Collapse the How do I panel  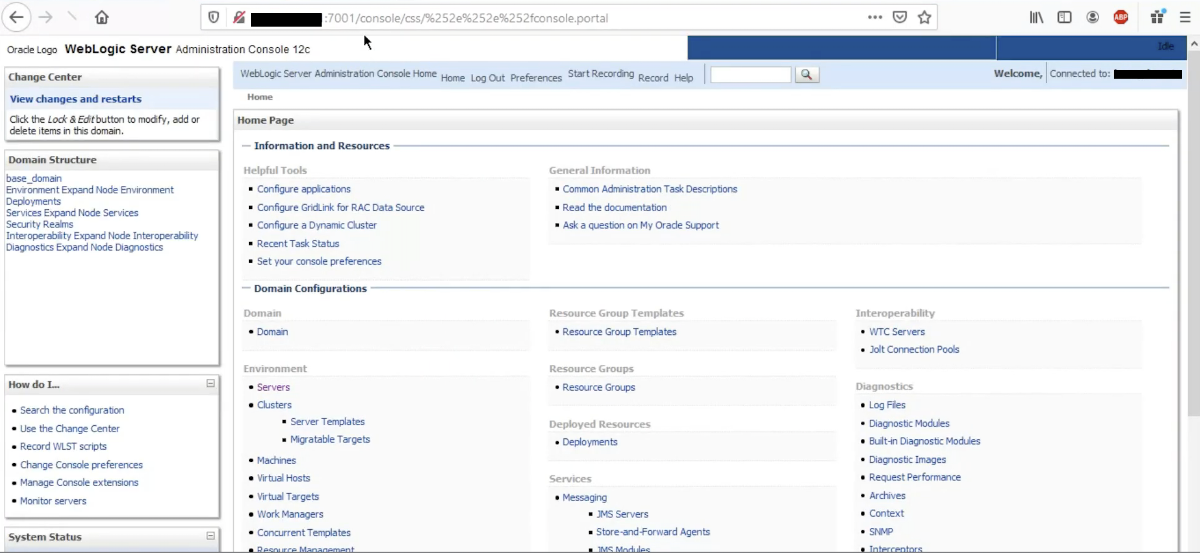[x=210, y=384]
